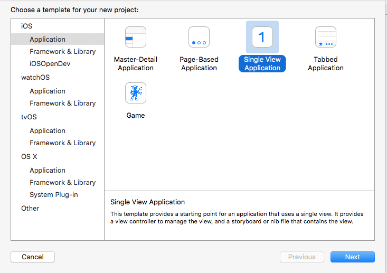Select the Other category in sidebar
387x273 pixels.
[30, 208]
